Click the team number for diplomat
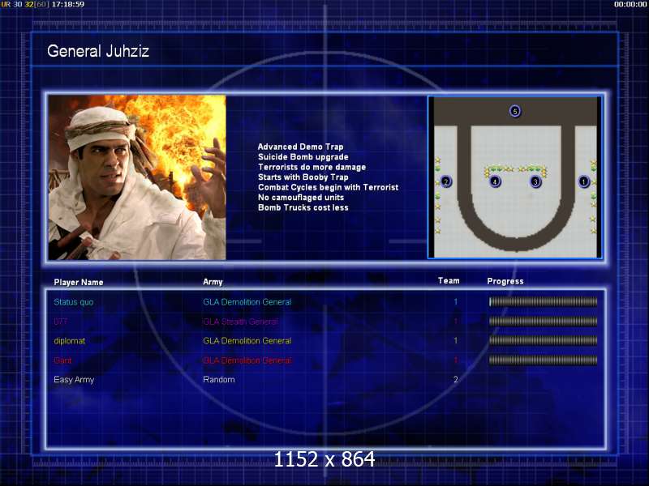This screenshot has height=486, width=649. [456, 341]
